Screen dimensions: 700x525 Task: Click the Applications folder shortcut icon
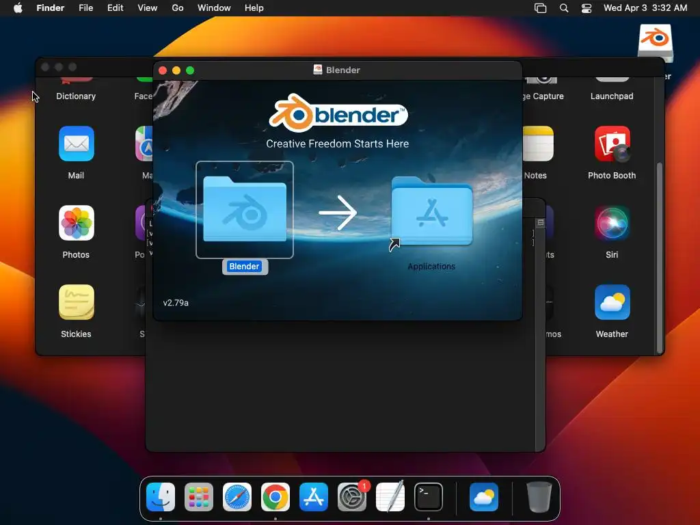pyautogui.click(x=432, y=211)
